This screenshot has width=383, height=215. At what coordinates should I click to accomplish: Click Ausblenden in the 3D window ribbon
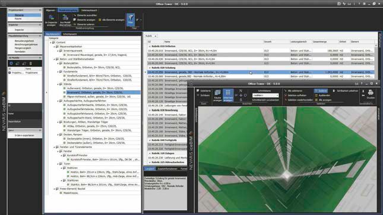click(x=322, y=95)
